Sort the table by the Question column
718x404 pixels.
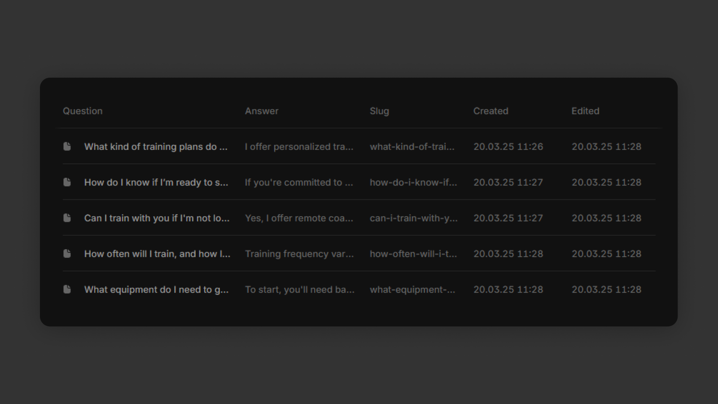(83, 111)
